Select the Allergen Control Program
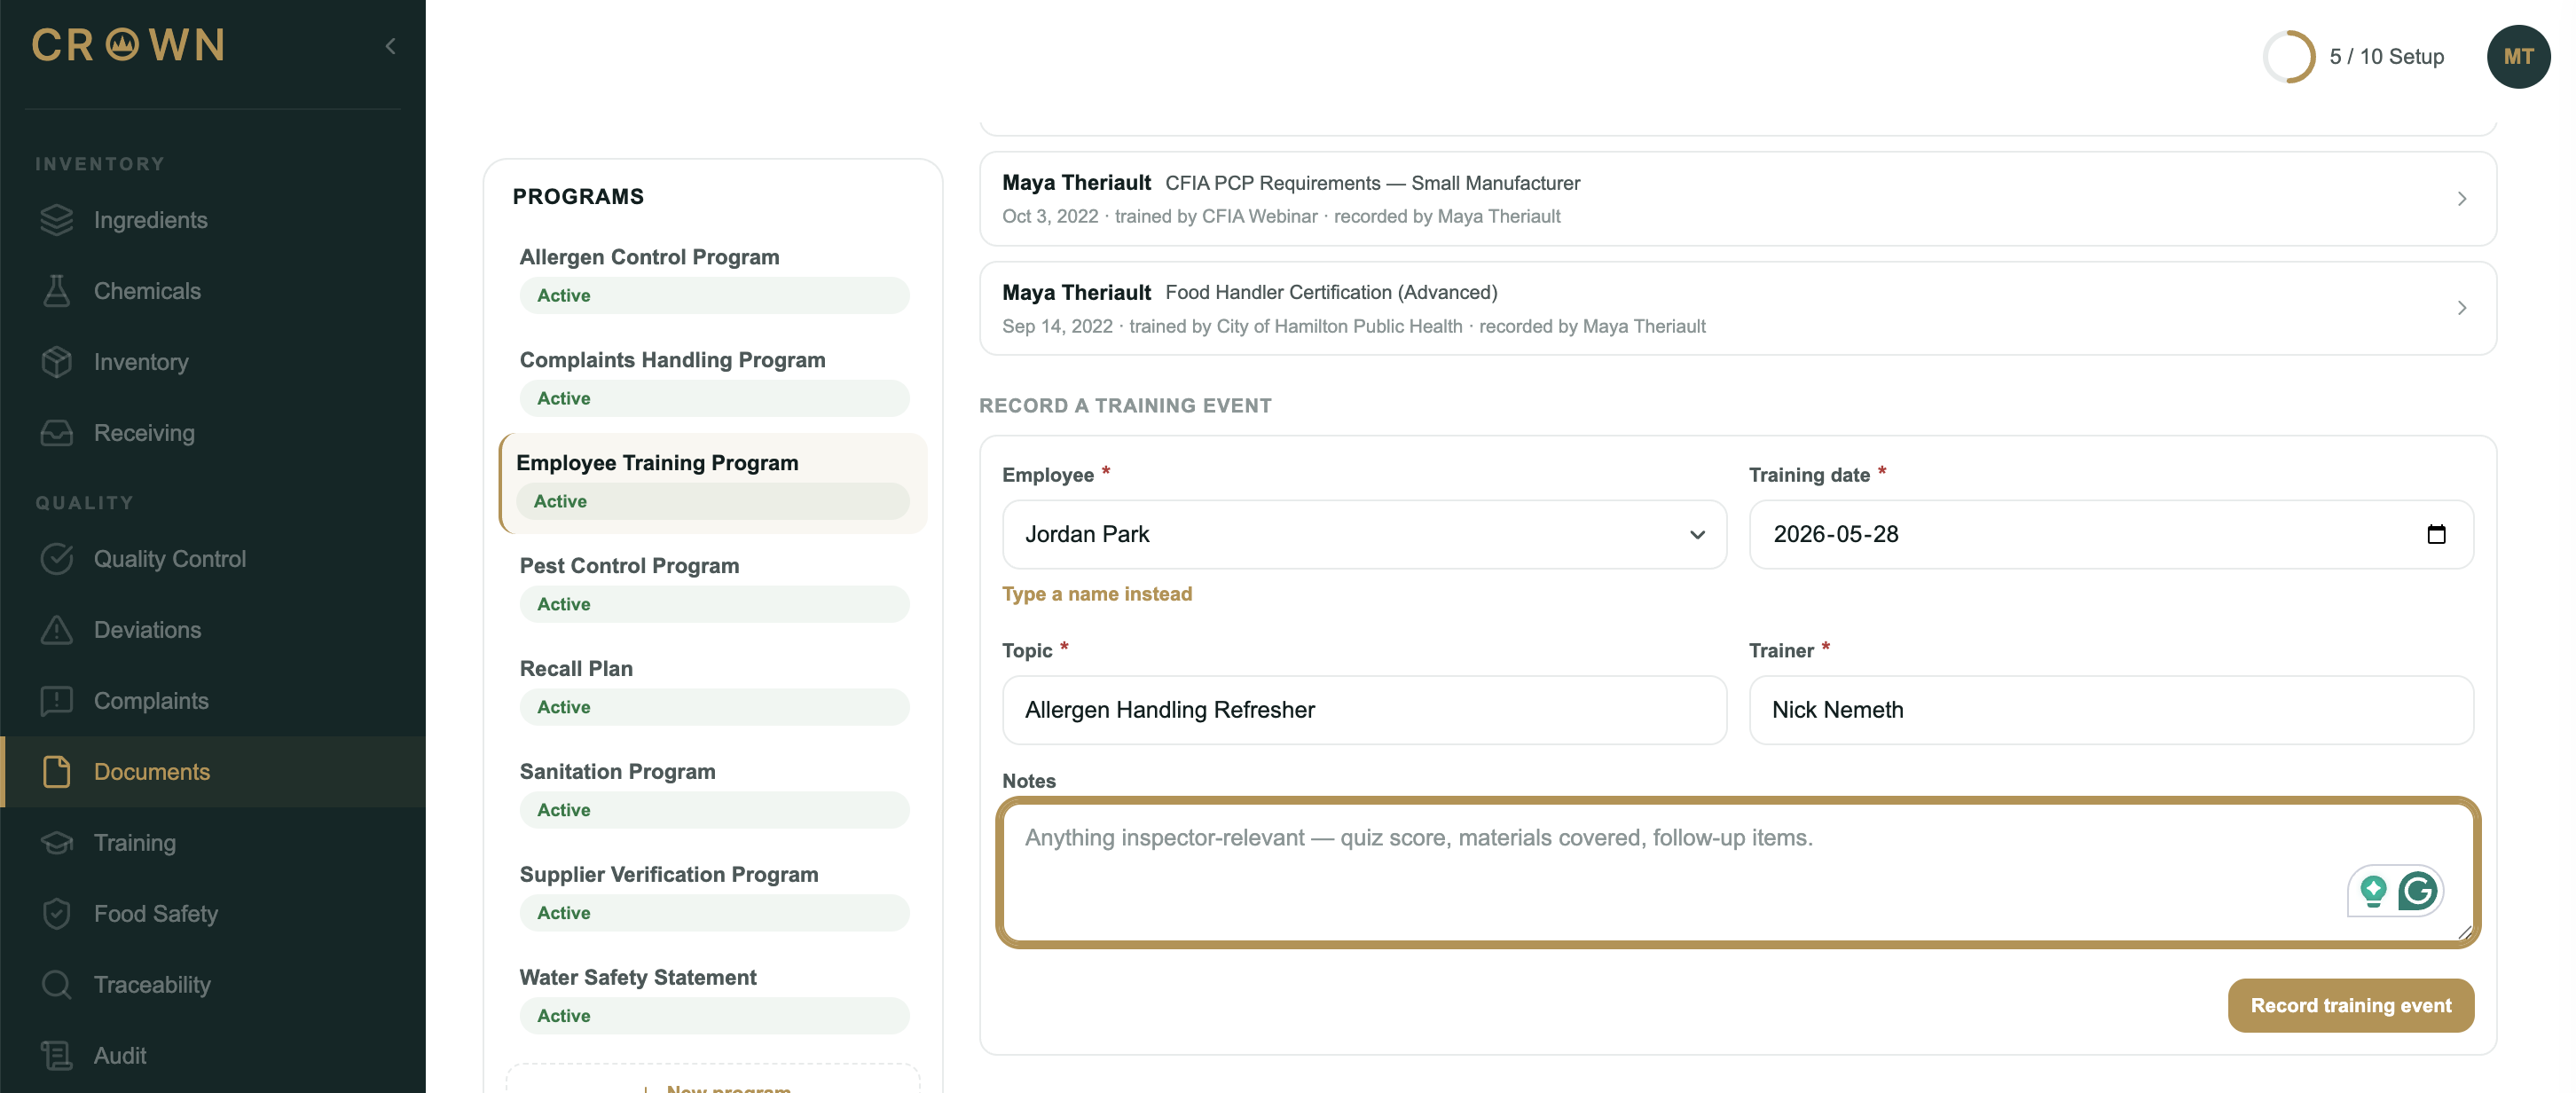Viewport: 2576px width, 1093px height. [714, 278]
